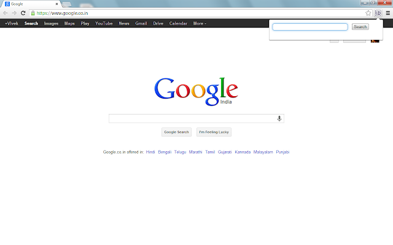Click the browser forward arrow
Screen dimensions: 393x245
click(x=14, y=13)
